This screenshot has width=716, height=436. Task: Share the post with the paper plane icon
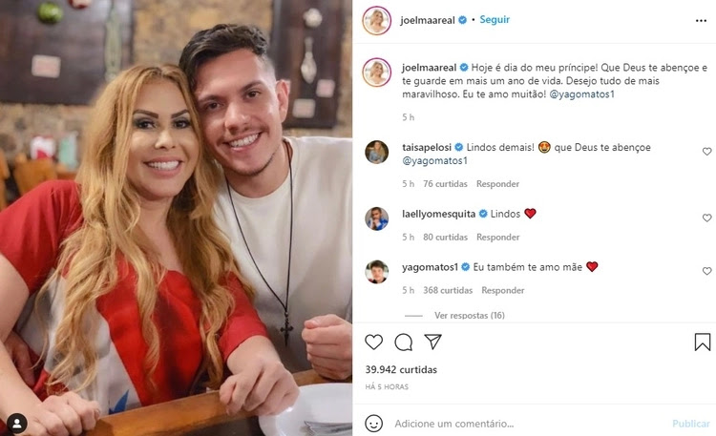pyautogui.click(x=432, y=342)
